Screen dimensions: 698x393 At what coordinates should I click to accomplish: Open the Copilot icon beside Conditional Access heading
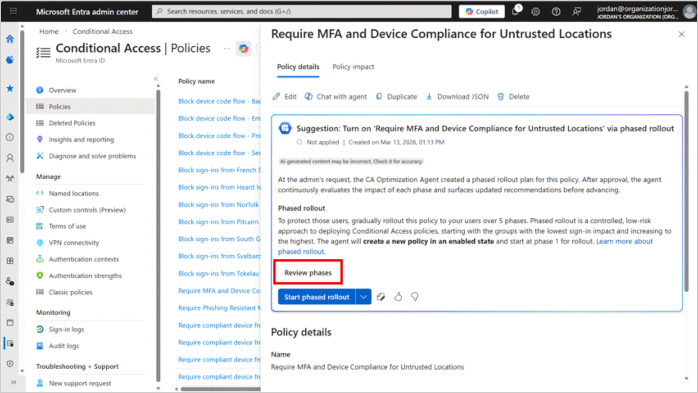tap(244, 48)
